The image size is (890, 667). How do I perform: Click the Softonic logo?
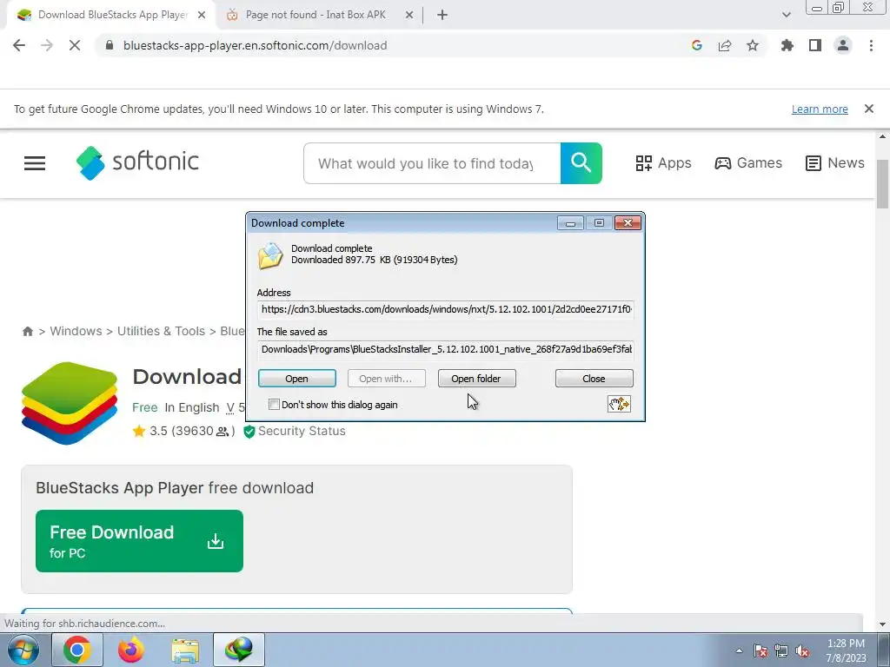[x=137, y=162]
